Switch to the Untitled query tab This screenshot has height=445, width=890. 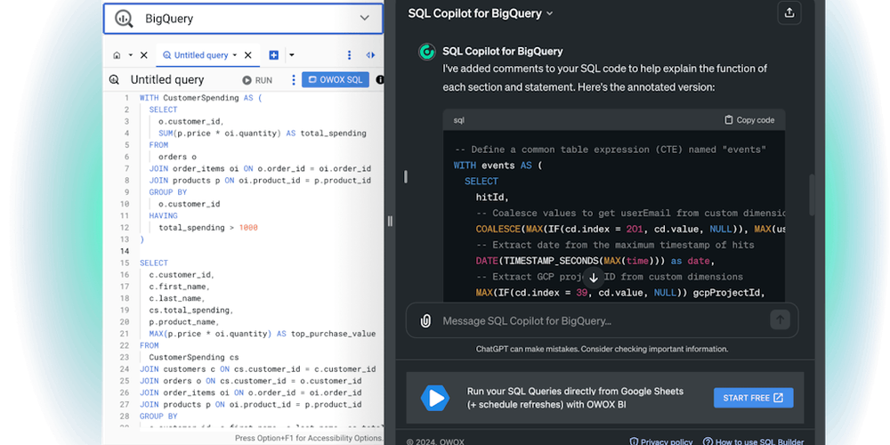point(195,55)
